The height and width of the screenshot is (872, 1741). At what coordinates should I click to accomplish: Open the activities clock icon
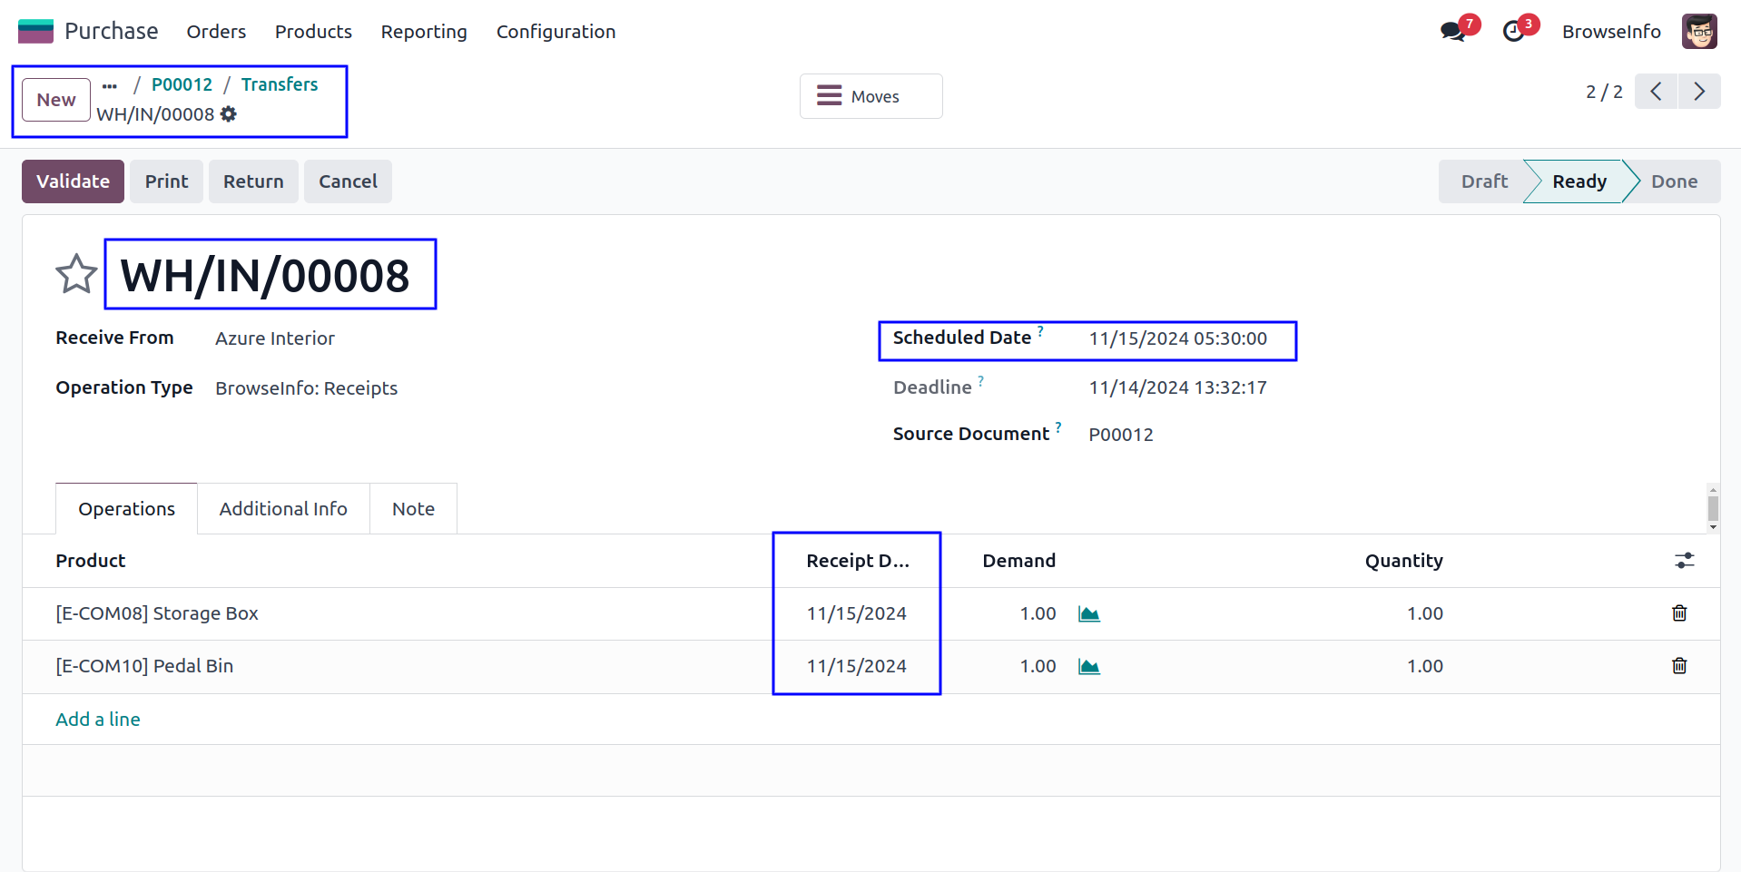(x=1513, y=32)
